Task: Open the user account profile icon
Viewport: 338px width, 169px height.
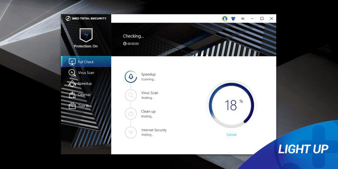Action: 225,19
